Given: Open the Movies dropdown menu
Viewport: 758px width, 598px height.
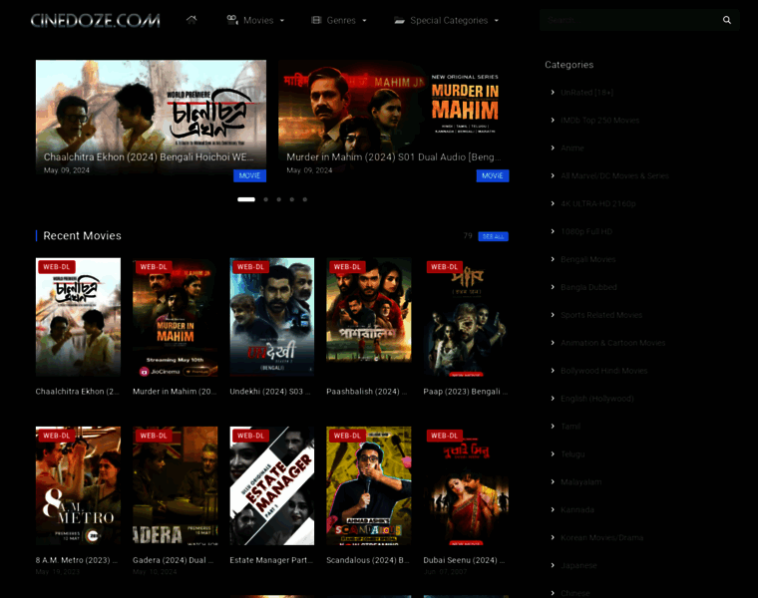Looking at the screenshot, I should [255, 20].
